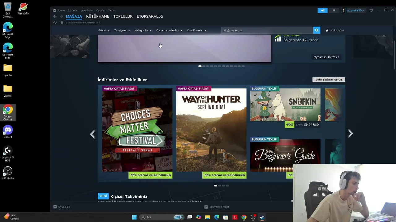Expand the Tavsiyeler dropdown
Image resolution: width=396 pixels, height=222 pixels.
122,30
